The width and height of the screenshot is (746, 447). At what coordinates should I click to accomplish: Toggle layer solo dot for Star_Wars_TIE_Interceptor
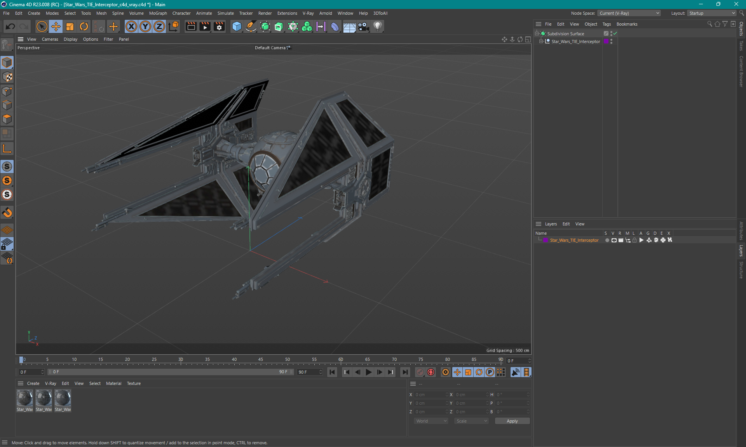(607, 240)
